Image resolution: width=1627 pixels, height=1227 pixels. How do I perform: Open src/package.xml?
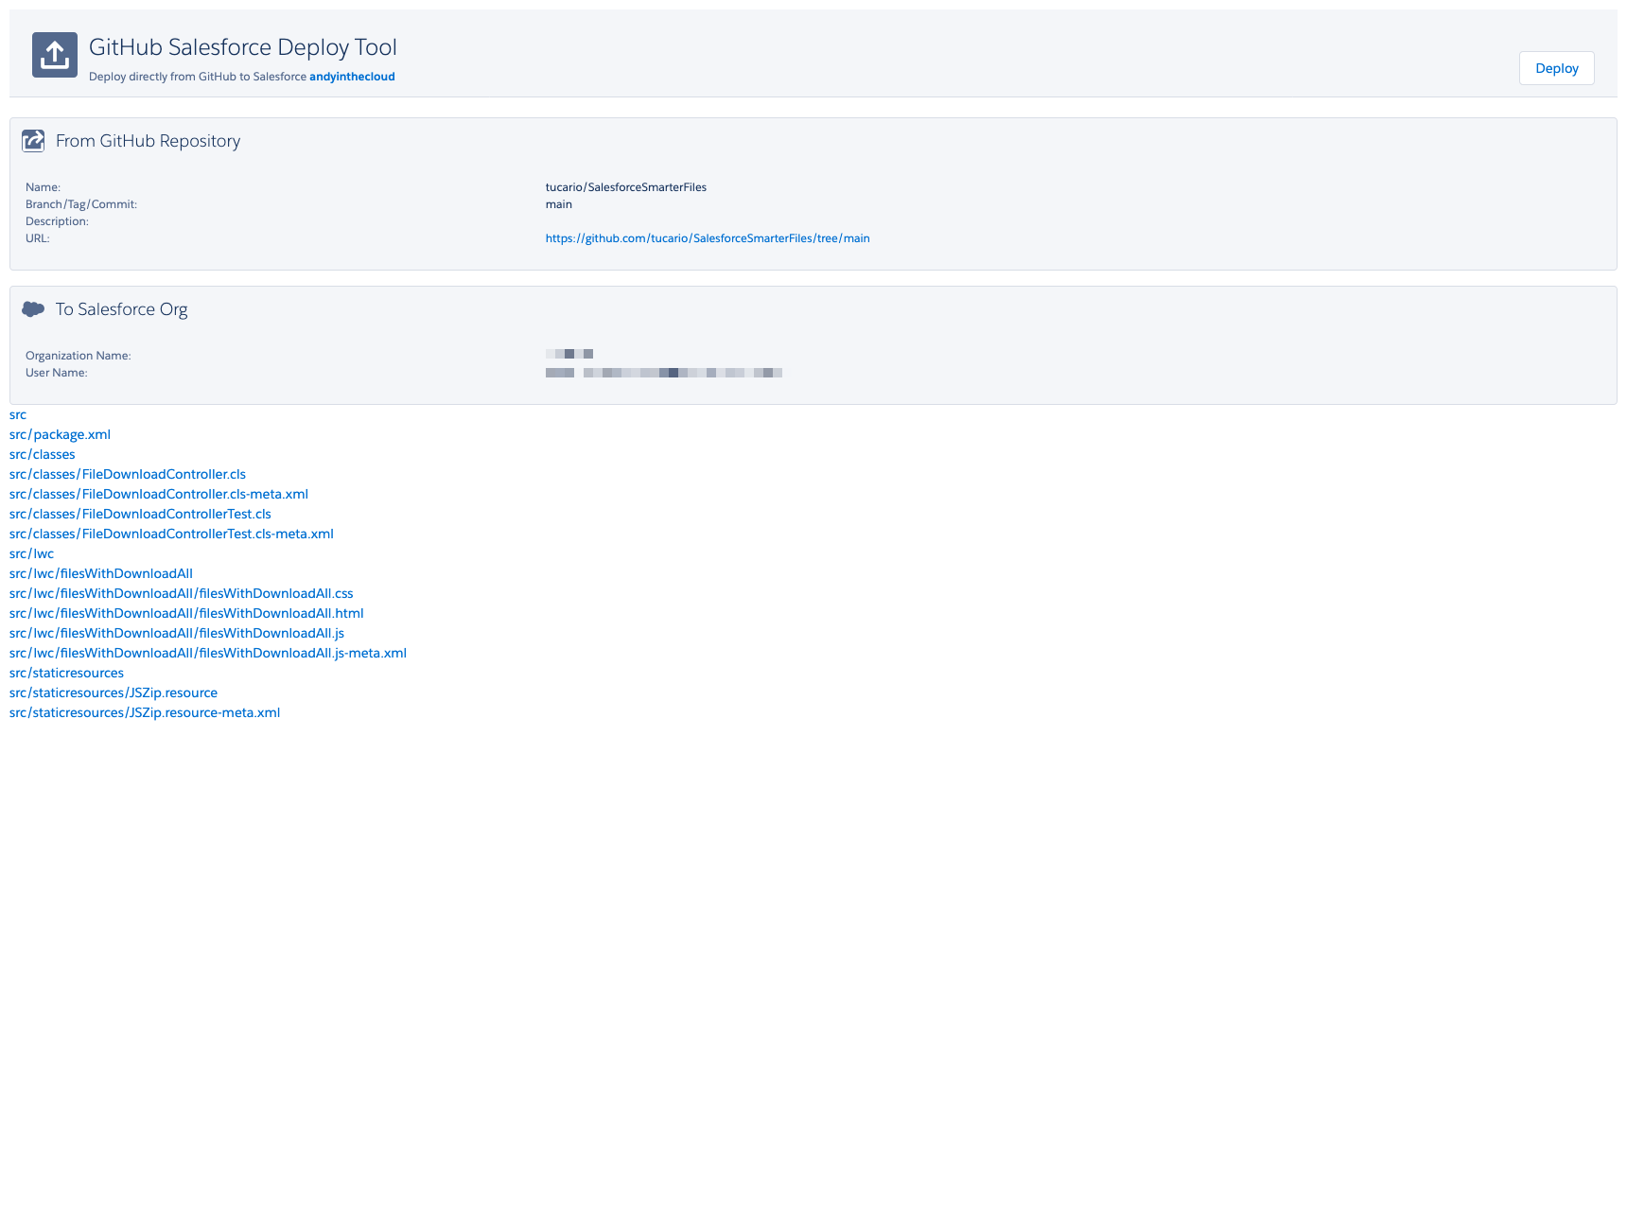pos(60,434)
